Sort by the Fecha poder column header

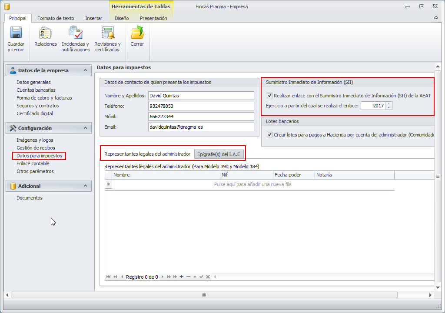click(294, 175)
